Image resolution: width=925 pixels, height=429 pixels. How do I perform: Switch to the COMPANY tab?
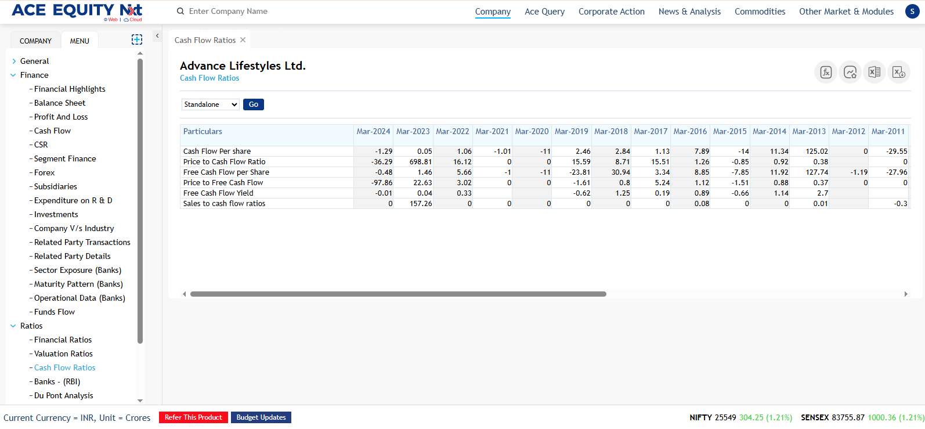click(x=35, y=41)
